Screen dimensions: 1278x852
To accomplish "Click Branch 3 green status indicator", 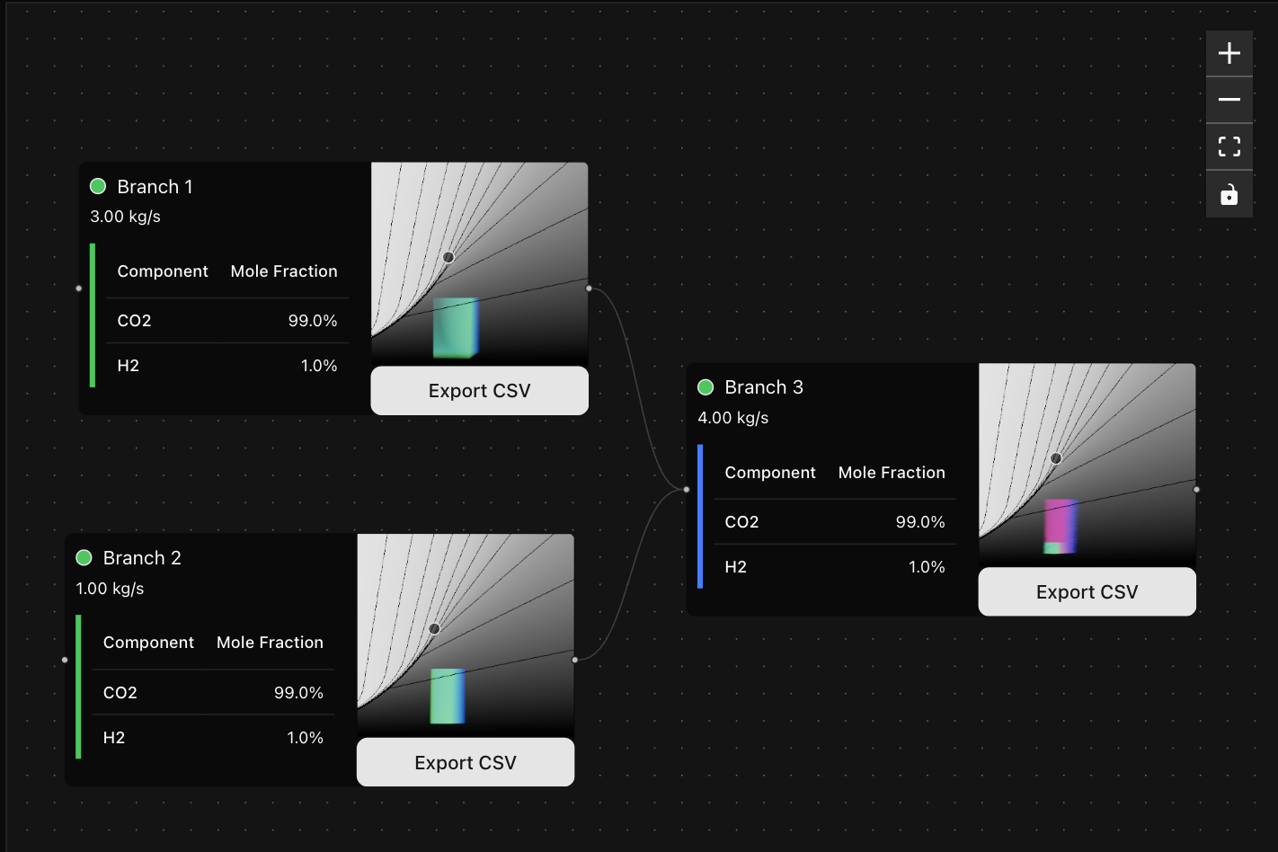I will (x=706, y=387).
